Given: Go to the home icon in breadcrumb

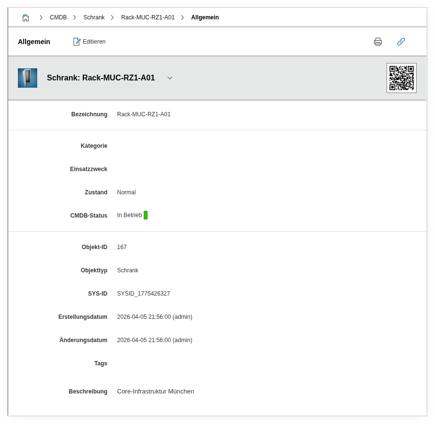Looking at the screenshot, I should pos(26,17).
